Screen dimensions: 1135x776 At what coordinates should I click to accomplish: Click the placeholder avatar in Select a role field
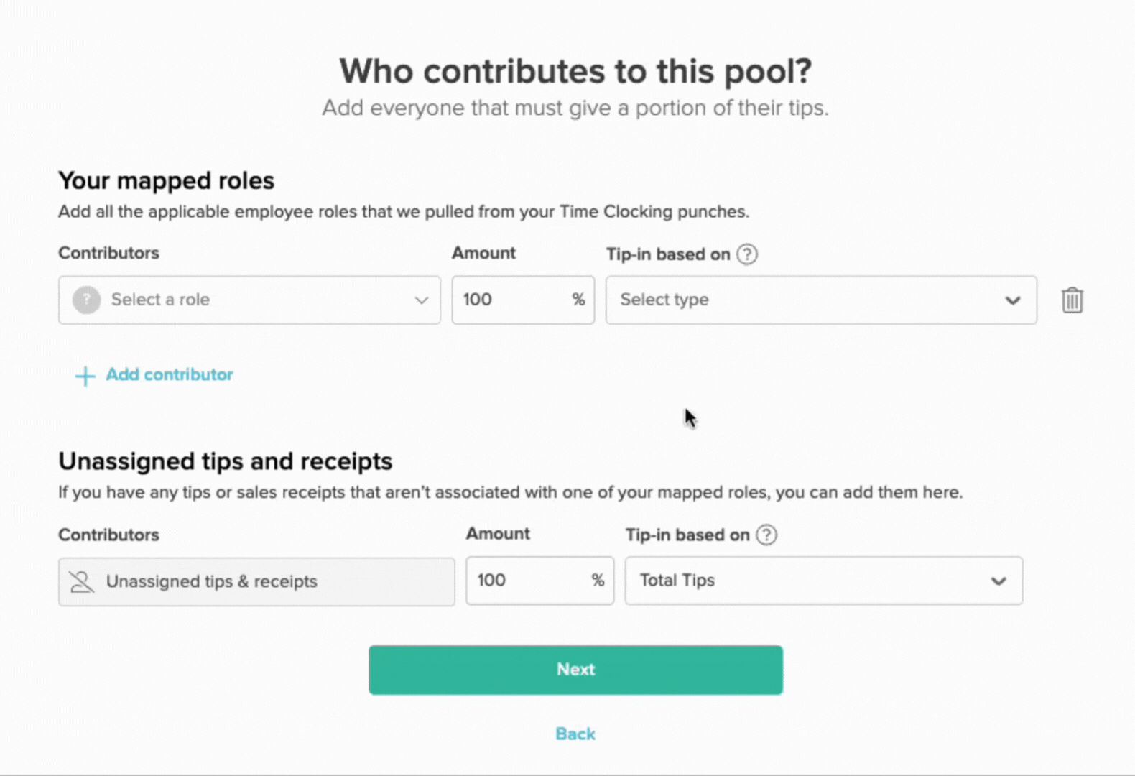coord(85,300)
